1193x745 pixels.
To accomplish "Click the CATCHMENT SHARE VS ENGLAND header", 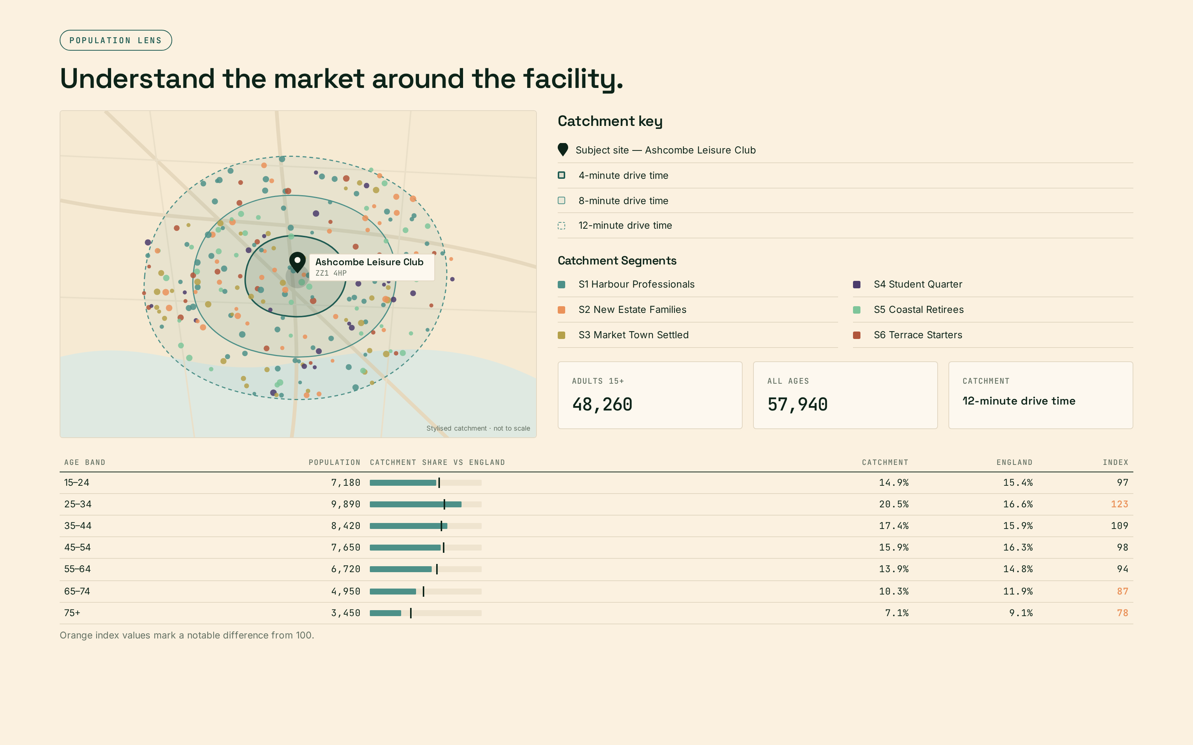I will [x=437, y=462].
